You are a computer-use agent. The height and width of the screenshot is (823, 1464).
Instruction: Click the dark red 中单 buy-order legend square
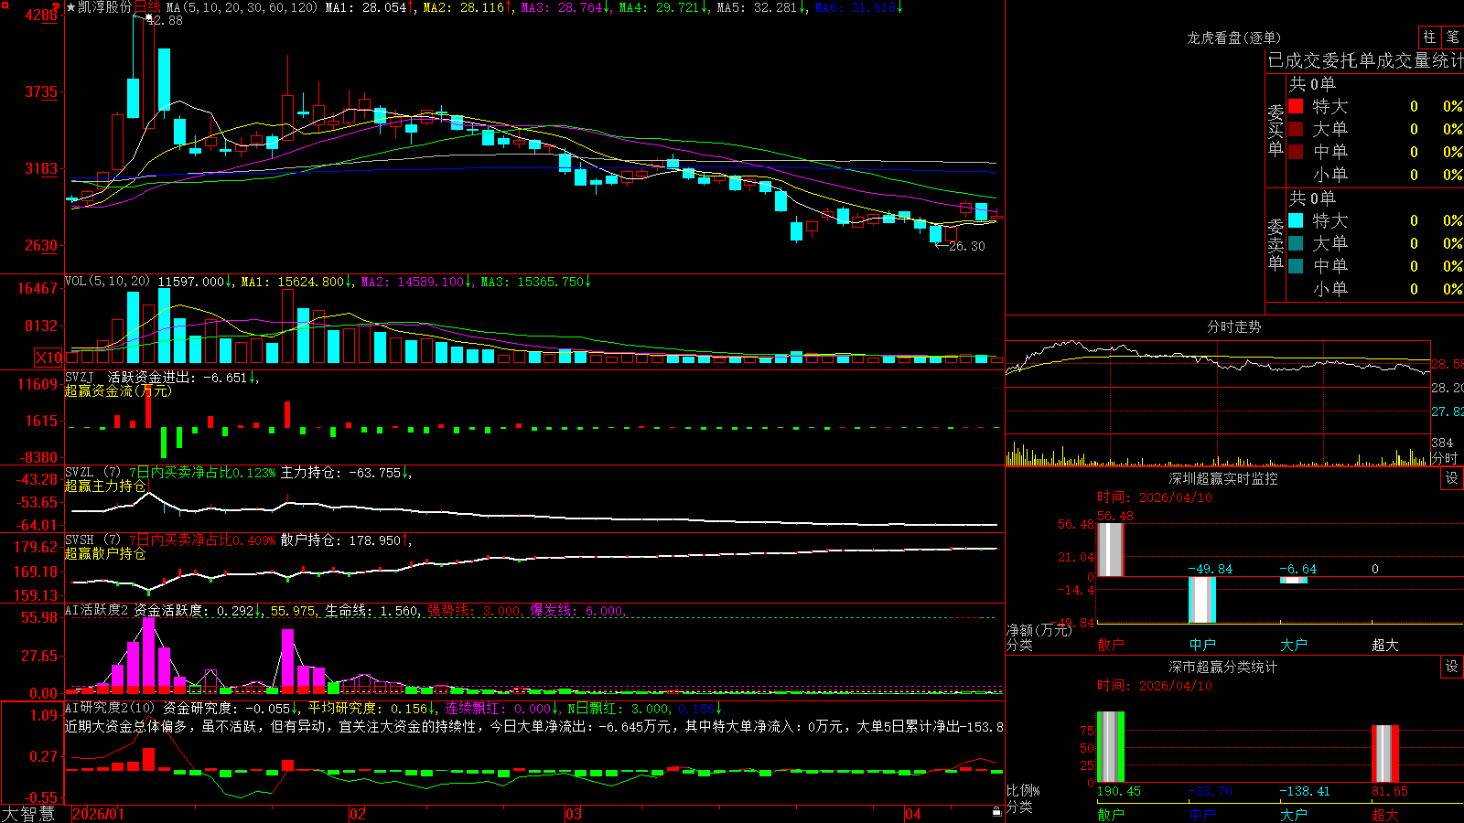coord(1296,152)
